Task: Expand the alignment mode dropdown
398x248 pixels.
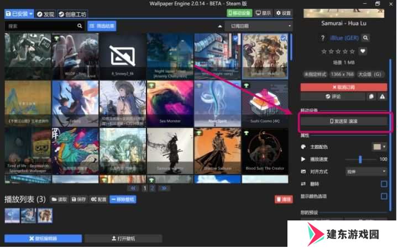Action: pyautogui.click(x=366, y=172)
